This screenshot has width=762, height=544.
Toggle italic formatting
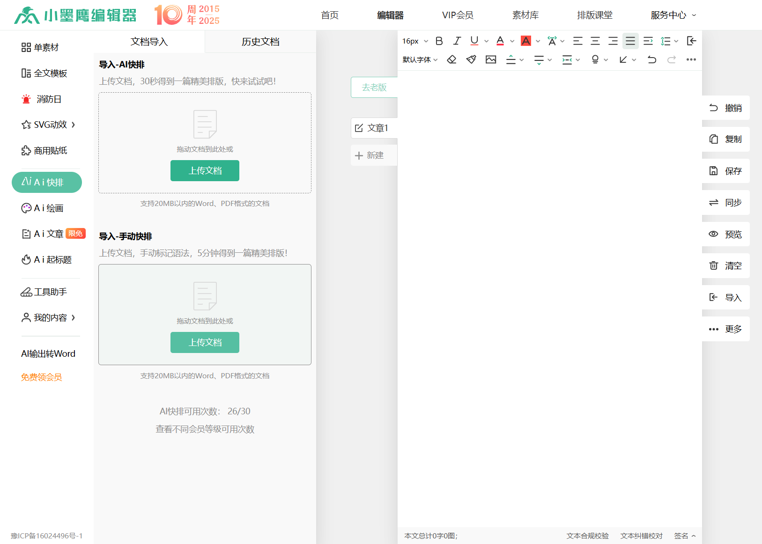click(457, 41)
